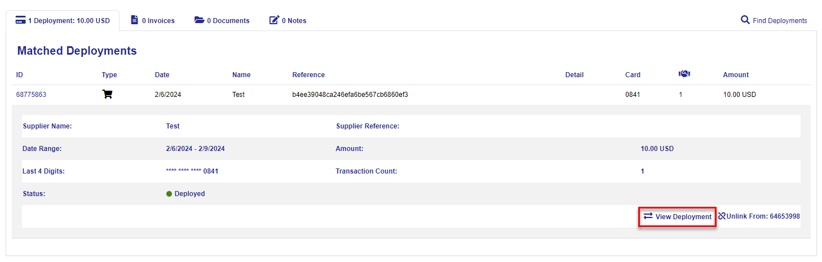Click the broken chain unlink icon
Image resolution: width=822 pixels, height=262 pixels.
coord(722,216)
